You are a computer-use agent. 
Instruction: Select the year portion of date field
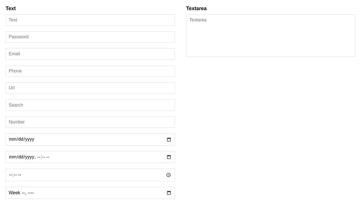pos(29,139)
